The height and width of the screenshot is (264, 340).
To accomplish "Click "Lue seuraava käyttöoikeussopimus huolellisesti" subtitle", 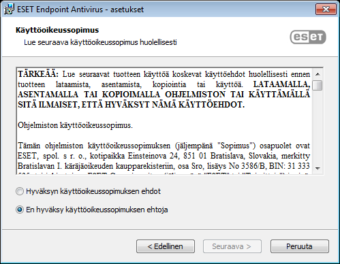I will click(100, 42).
